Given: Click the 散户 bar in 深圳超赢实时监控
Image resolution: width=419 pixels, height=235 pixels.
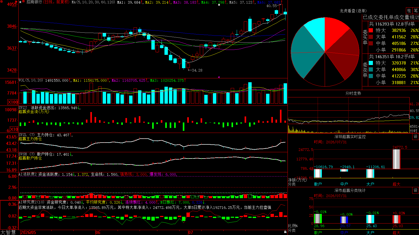Looking at the screenshot, I should click(318, 173).
